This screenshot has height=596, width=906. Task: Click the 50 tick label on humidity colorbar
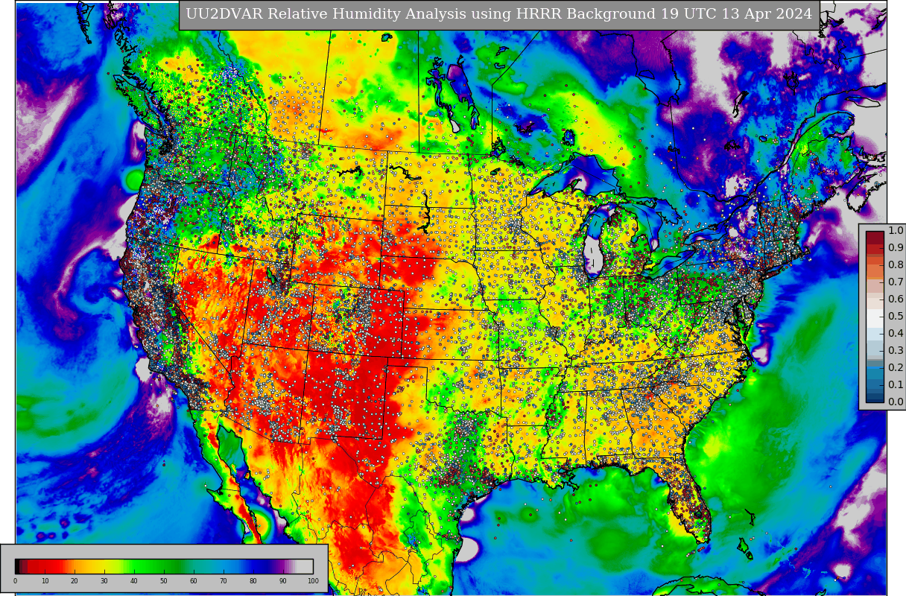coord(164,581)
